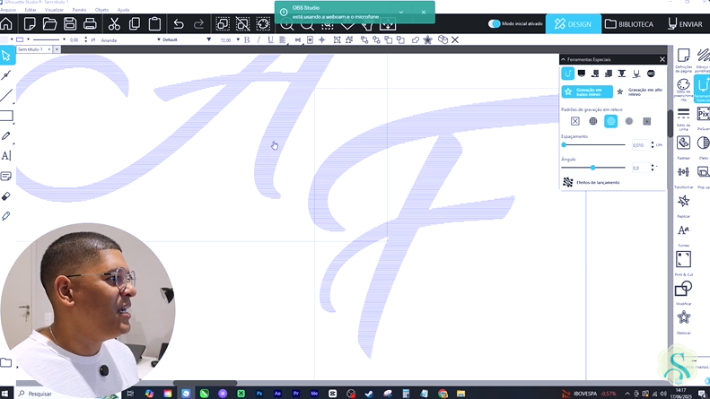Viewport: 710px width, 399px height.
Task: Add a new document tab
Action: point(57,49)
